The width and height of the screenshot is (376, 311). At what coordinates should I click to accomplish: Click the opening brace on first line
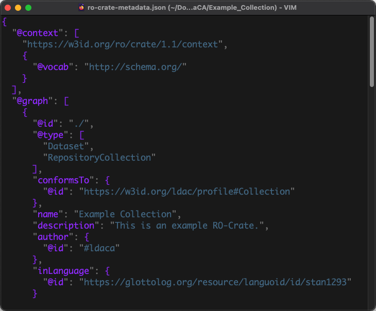tap(4, 22)
